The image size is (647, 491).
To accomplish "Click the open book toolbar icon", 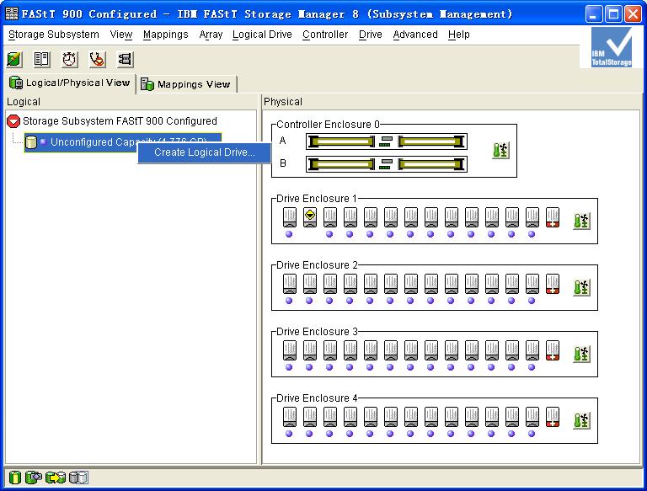I will pos(41,60).
